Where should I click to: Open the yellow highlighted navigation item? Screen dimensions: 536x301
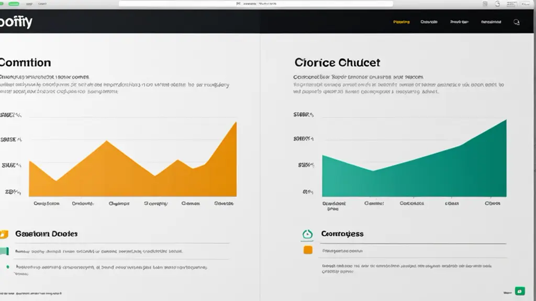[401, 22]
